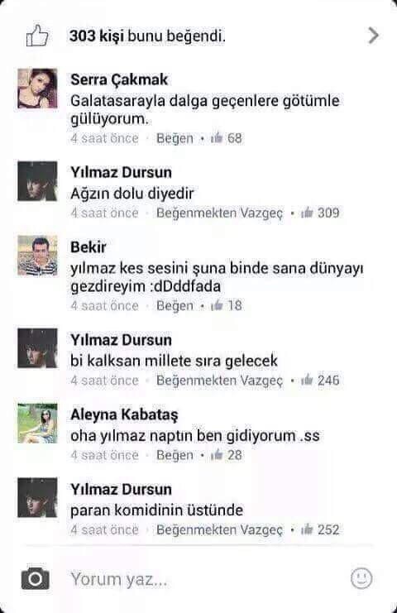Tap like-count icon showing 246
This screenshot has width=397, height=613.
(307, 380)
